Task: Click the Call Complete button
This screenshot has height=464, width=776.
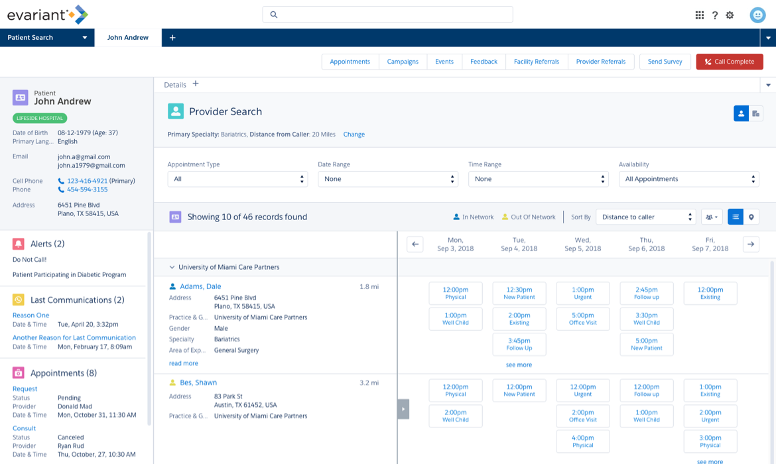Action: (730, 62)
